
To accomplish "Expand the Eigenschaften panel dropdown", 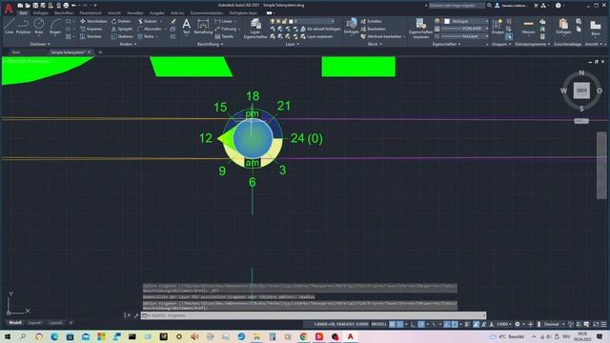I will [446, 44].
